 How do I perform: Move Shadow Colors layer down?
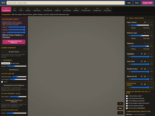[x=151, y=69]
